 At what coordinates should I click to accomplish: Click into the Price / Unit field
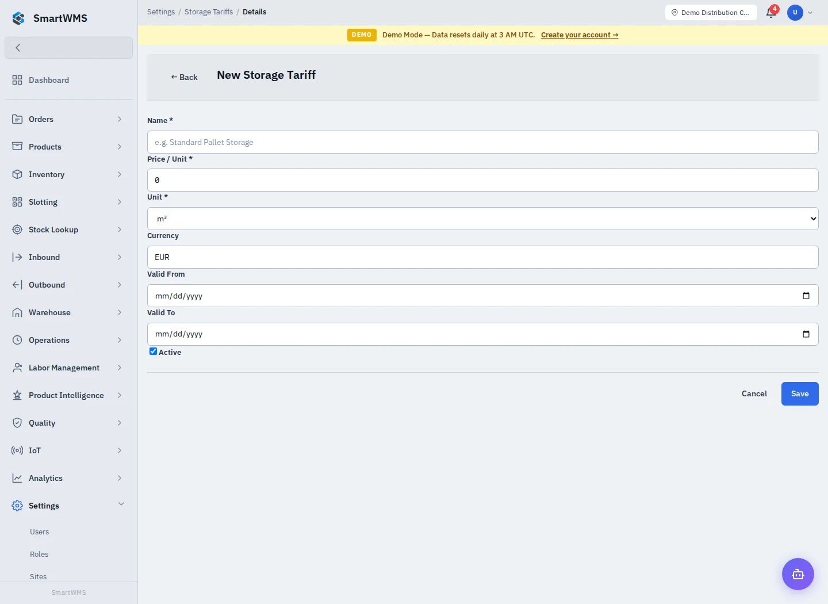(x=483, y=180)
